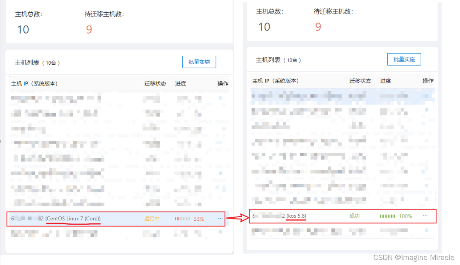Click the 主机 IP column header in right table

click(275, 81)
